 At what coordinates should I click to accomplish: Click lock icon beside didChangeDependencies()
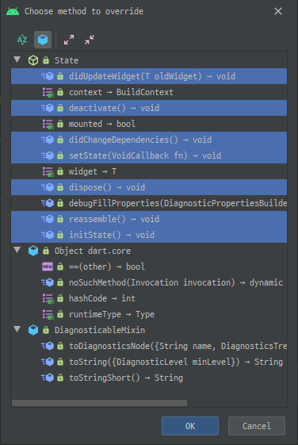60,140
